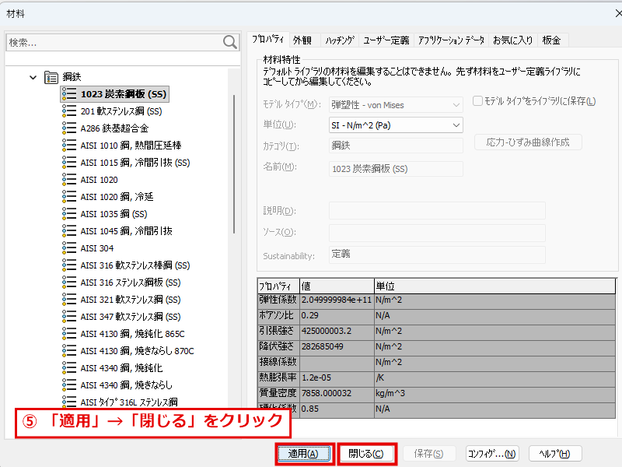Click the icon beside AISI 1015 鋼, 冷間引抜 (SS)
This screenshot has height=467, width=622.
tap(69, 163)
